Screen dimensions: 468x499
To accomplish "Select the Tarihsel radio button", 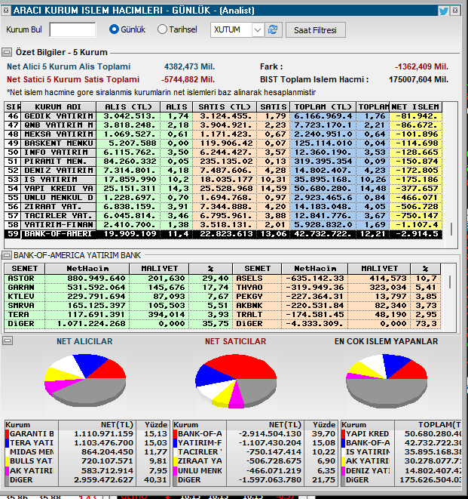I will coord(162,29).
